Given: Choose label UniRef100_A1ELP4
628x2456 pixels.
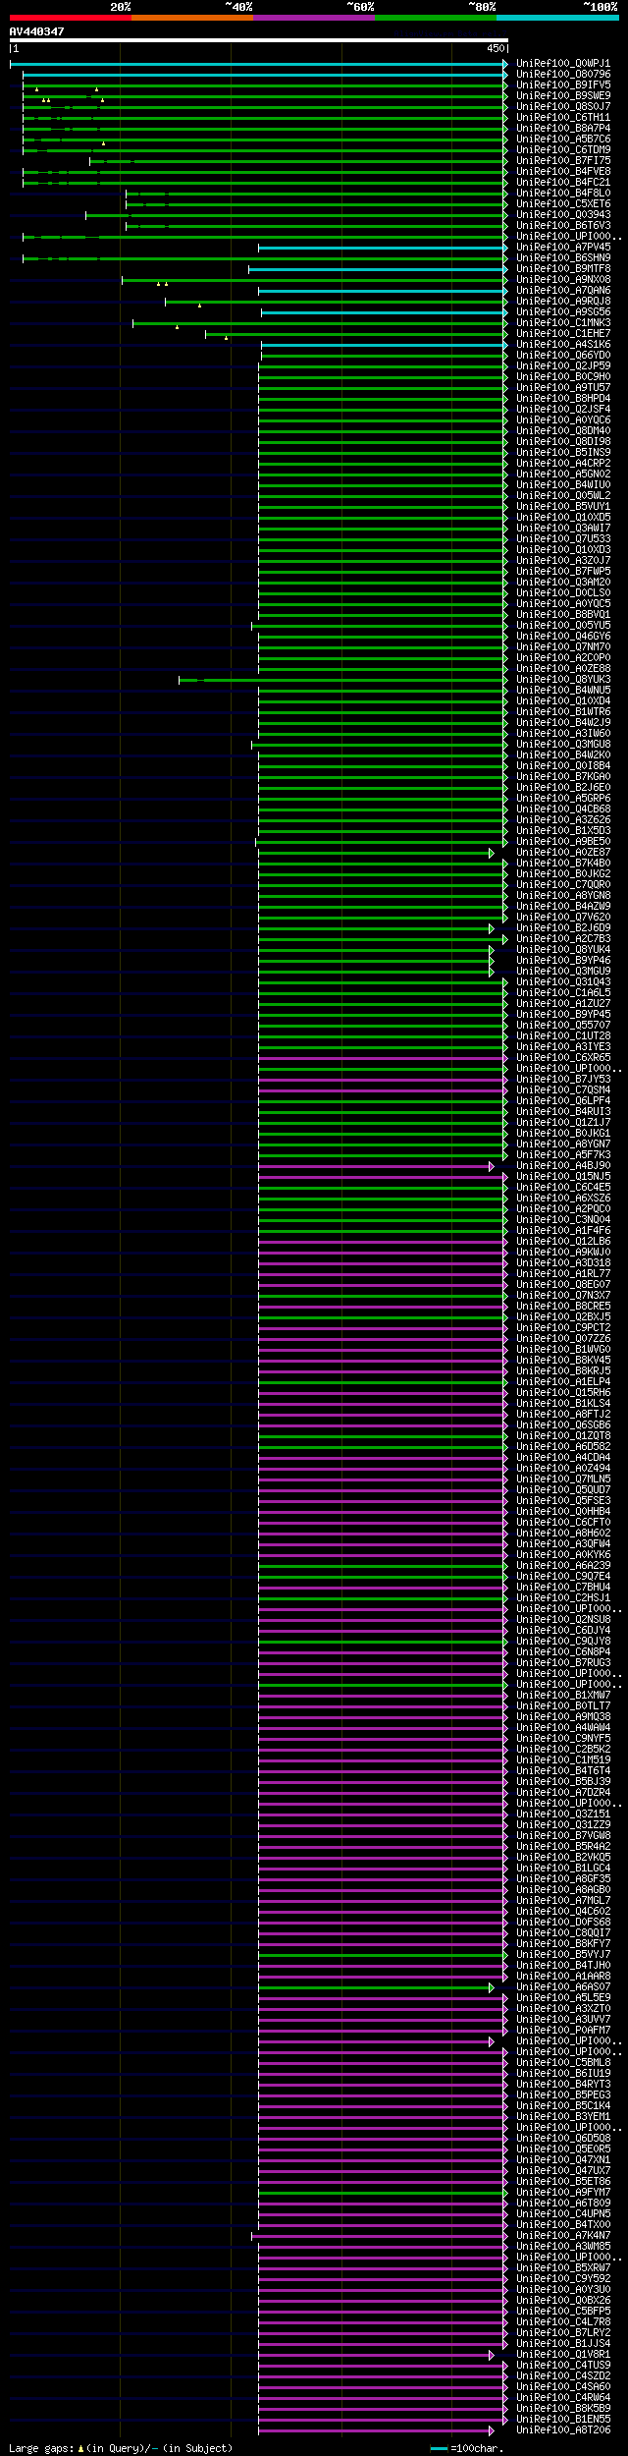Looking at the screenshot, I should click(563, 1382).
